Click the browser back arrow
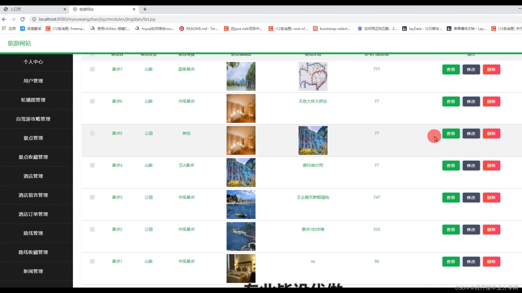 coord(4,19)
